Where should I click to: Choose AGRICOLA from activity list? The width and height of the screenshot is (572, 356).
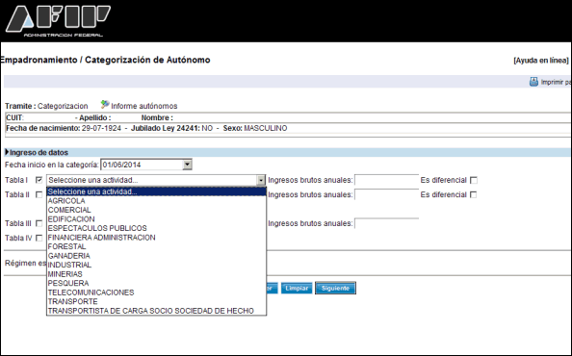157,201
